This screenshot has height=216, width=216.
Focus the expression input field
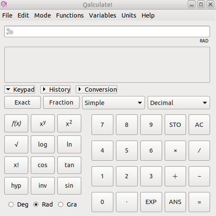(x=107, y=31)
